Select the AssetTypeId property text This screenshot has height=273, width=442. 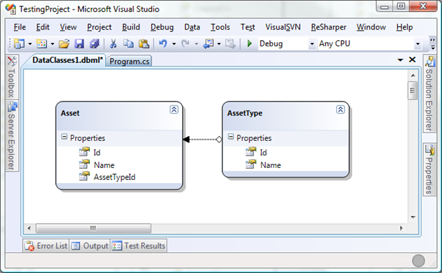115,177
